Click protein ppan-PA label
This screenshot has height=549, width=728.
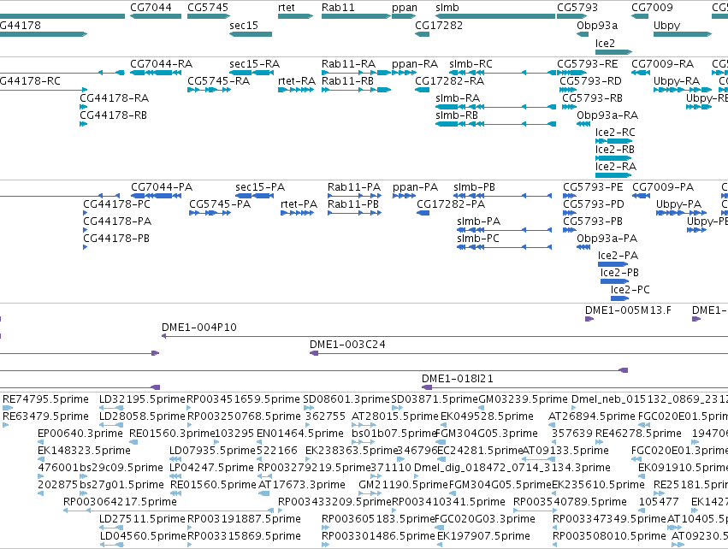point(416,187)
